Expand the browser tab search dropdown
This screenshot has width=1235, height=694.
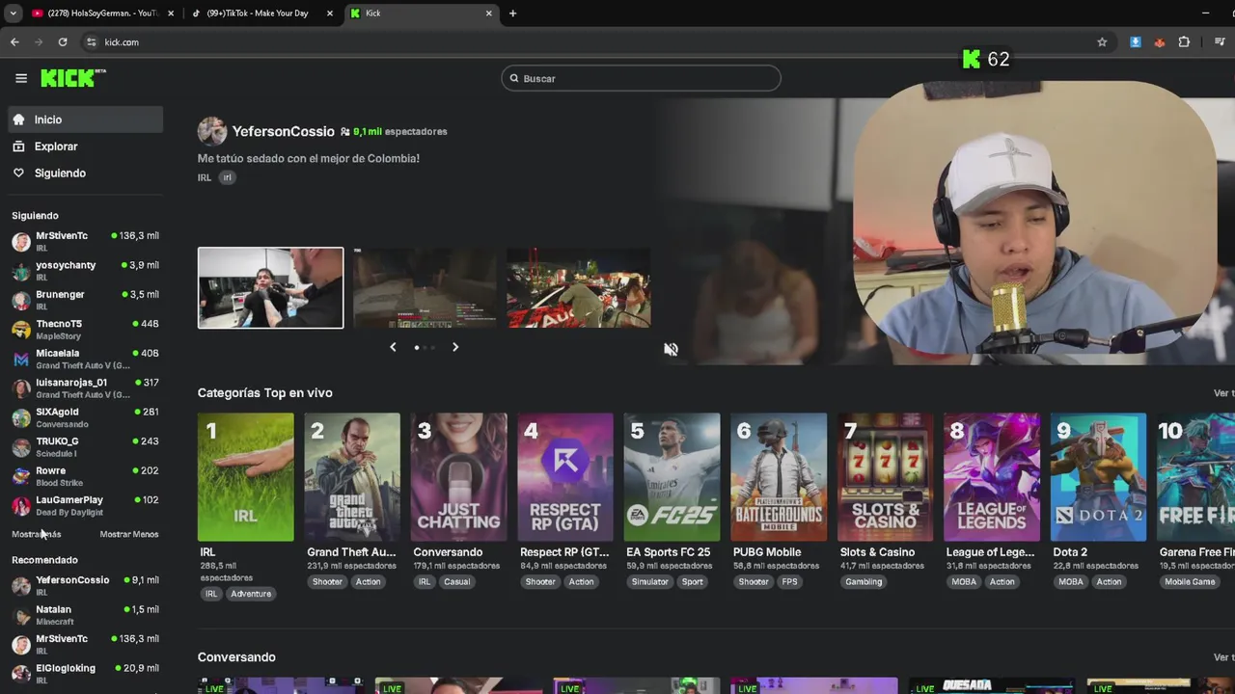click(x=13, y=13)
